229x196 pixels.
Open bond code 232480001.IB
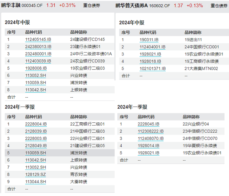(x=38, y=54)
